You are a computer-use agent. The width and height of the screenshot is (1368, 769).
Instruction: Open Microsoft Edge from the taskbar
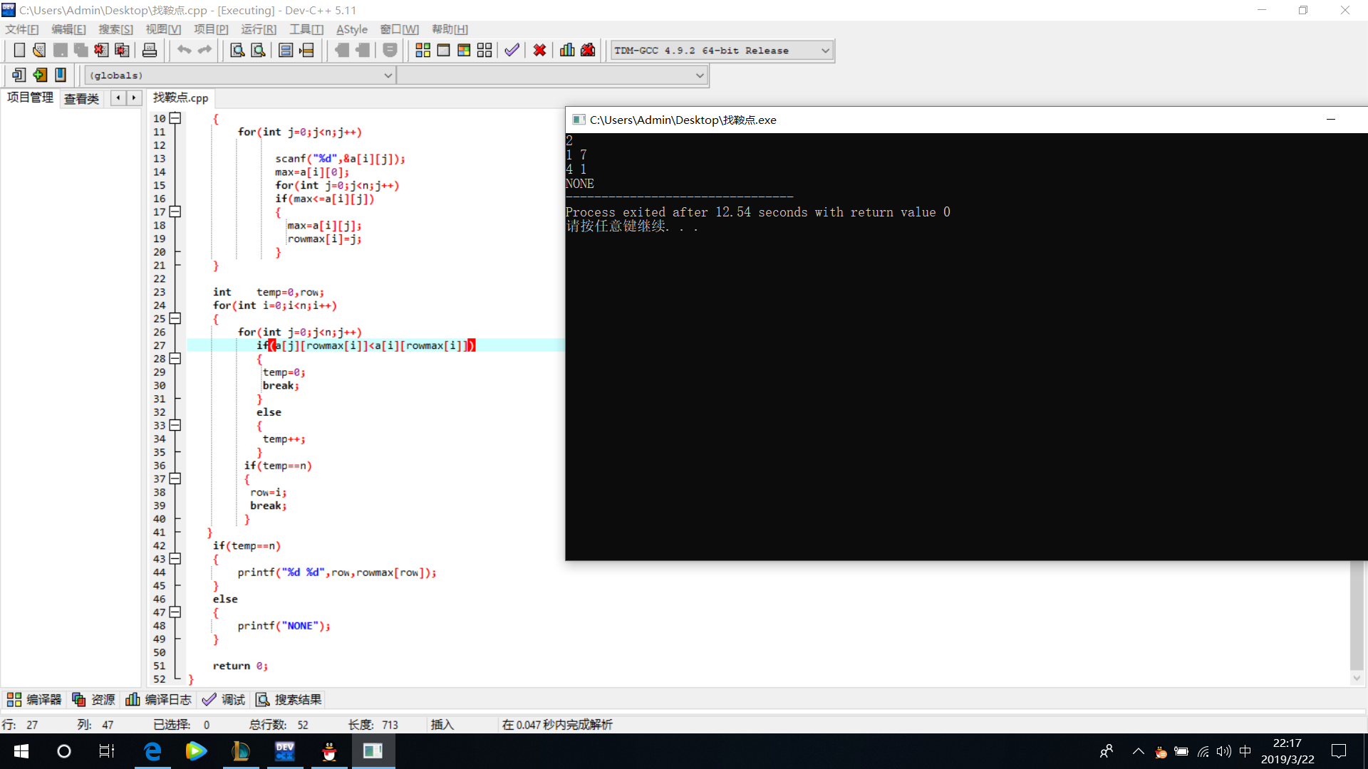tap(152, 751)
